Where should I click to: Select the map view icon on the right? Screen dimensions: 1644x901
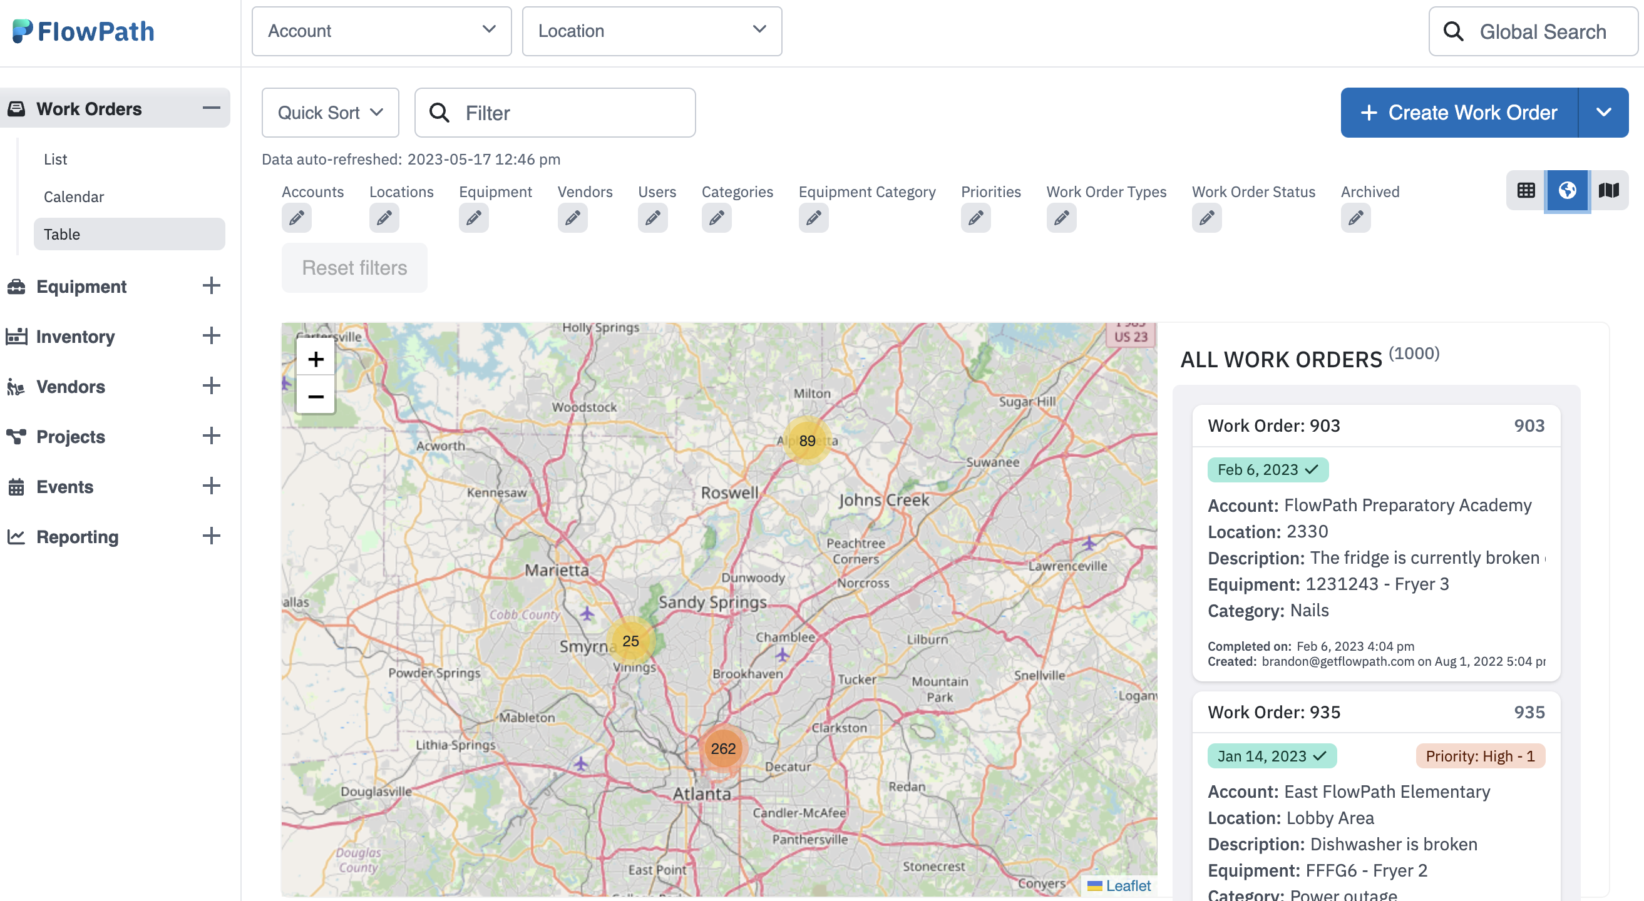pos(1608,190)
